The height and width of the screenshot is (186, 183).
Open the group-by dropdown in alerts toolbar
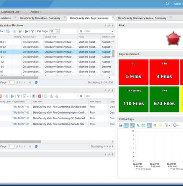[x=26, y=96]
